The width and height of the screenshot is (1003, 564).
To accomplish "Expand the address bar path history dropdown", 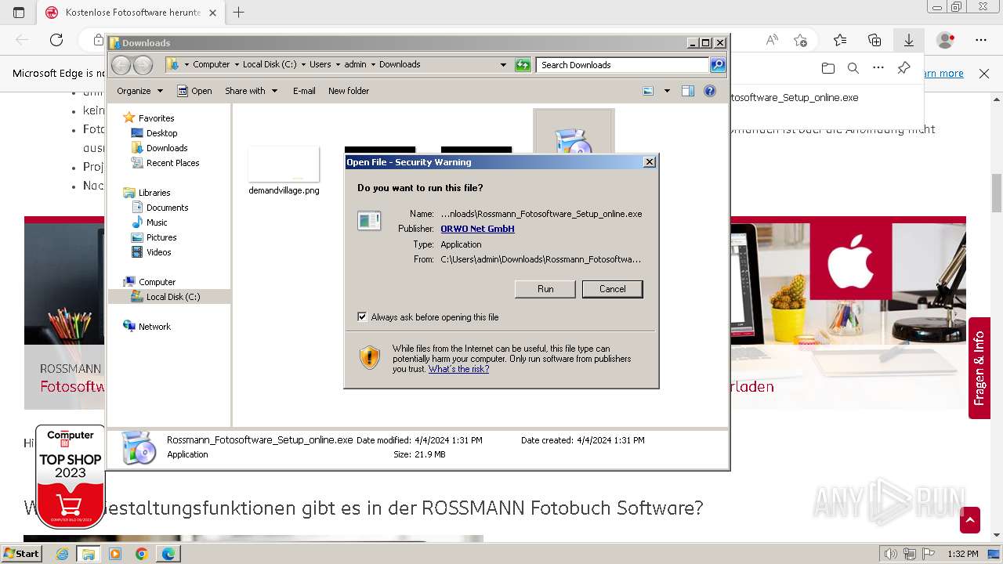I will [503, 65].
